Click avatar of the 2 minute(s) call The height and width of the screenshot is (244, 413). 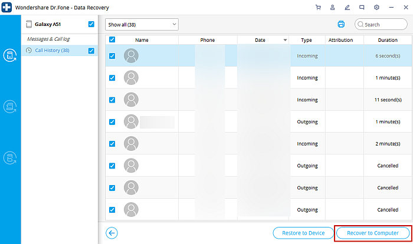coord(131,143)
